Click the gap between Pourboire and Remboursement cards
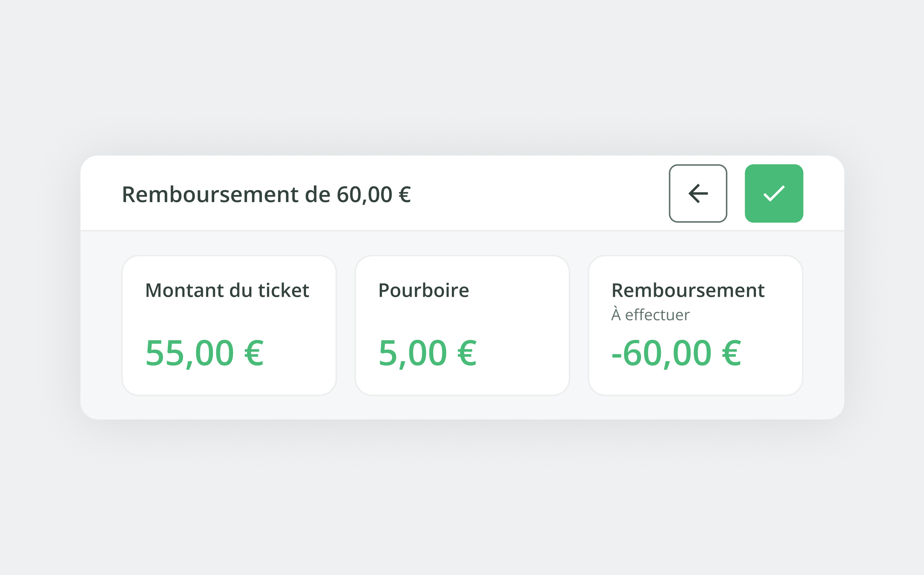The image size is (924, 575). (x=579, y=325)
